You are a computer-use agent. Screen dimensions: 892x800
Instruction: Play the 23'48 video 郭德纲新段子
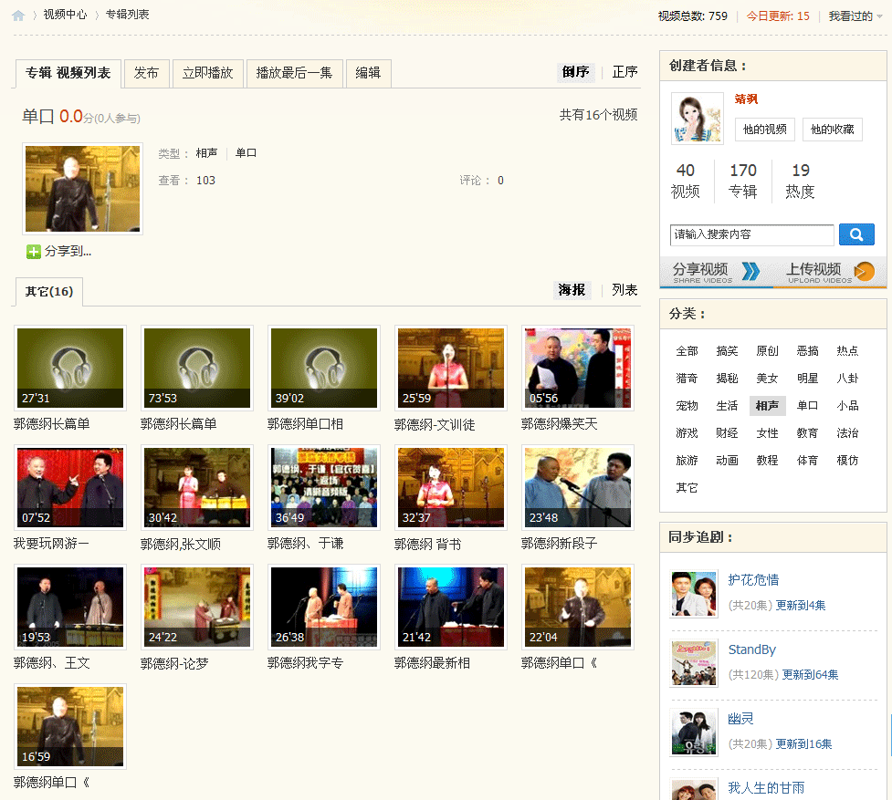tap(578, 487)
